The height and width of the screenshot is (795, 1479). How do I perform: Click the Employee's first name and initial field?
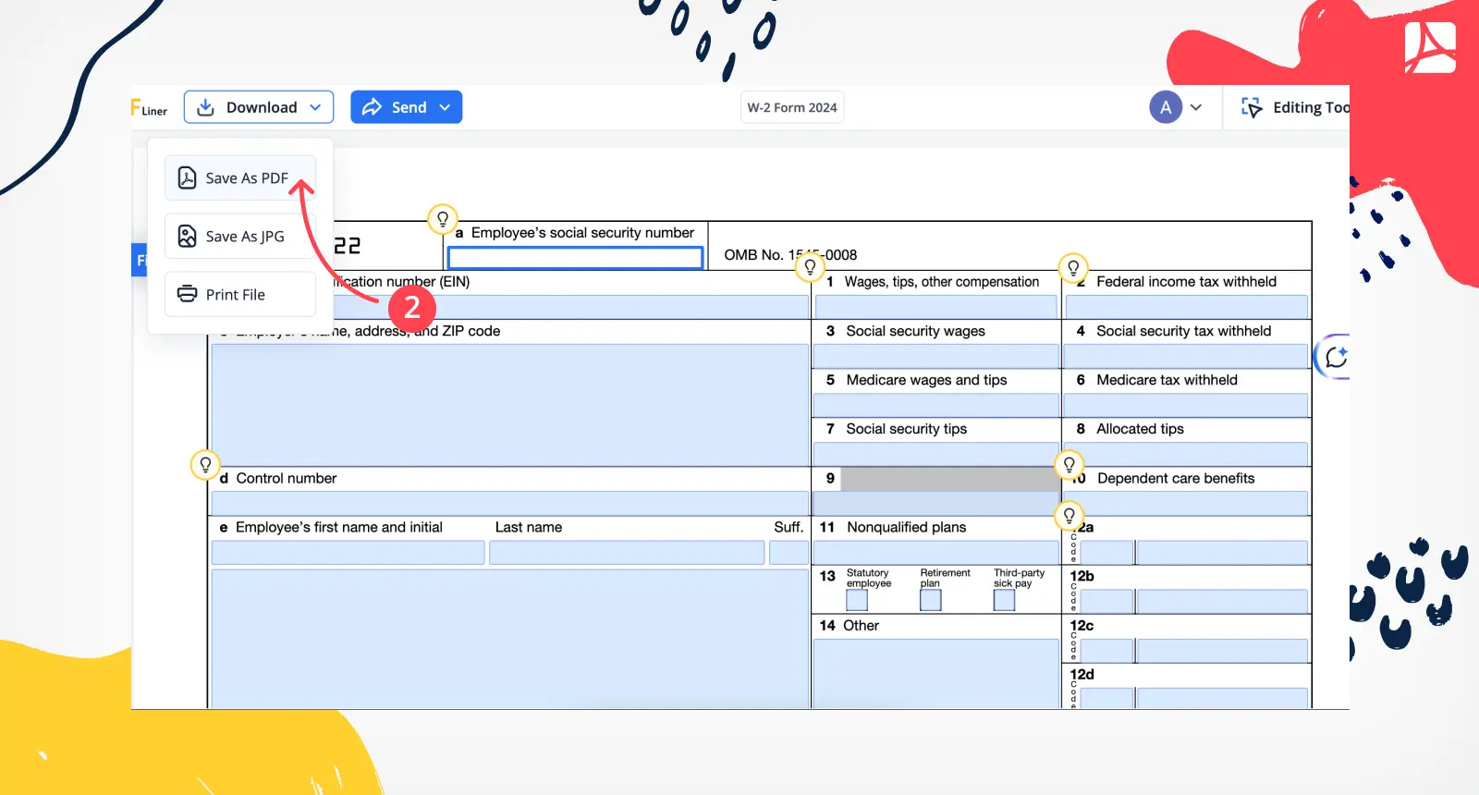[x=348, y=552]
